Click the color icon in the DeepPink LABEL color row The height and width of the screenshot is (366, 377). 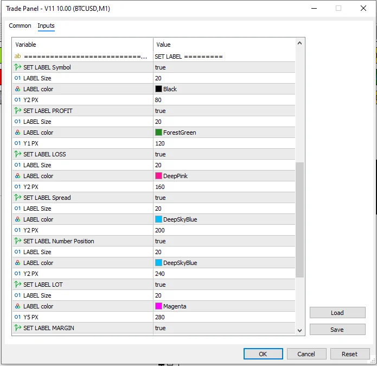pos(17,176)
